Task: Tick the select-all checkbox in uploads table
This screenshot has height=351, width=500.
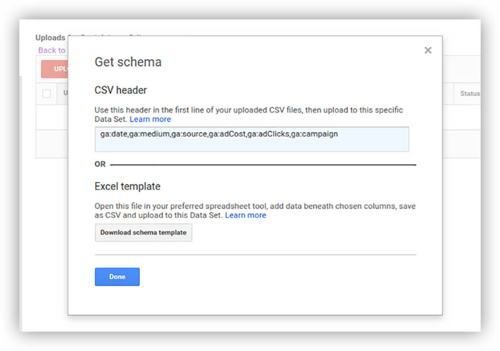Action: (x=47, y=93)
